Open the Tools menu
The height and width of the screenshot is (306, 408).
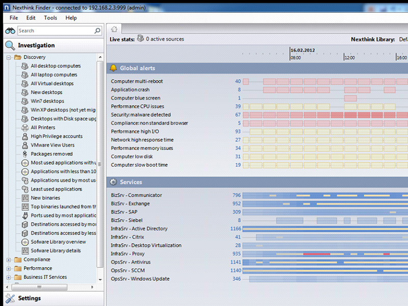tap(50, 18)
